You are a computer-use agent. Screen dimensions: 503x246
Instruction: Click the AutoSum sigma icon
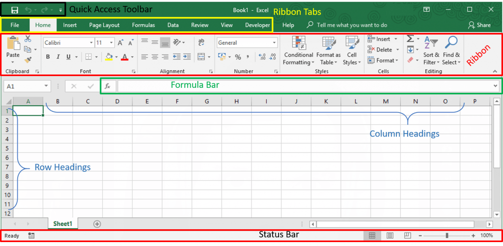(x=410, y=39)
